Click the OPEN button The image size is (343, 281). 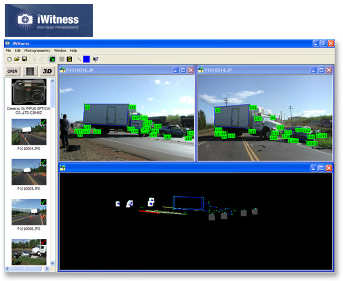point(13,71)
